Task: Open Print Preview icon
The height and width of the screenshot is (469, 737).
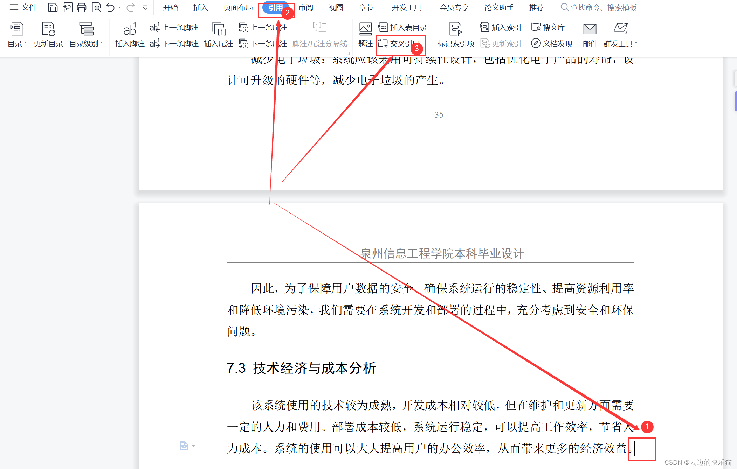Action: pyautogui.click(x=96, y=7)
